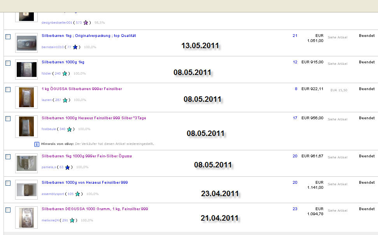The height and width of the screenshot is (235, 378).
Task: Open thumbnail of Silberbarren 1kg Originalverpackung
Action: pyautogui.click(x=26, y=43)
